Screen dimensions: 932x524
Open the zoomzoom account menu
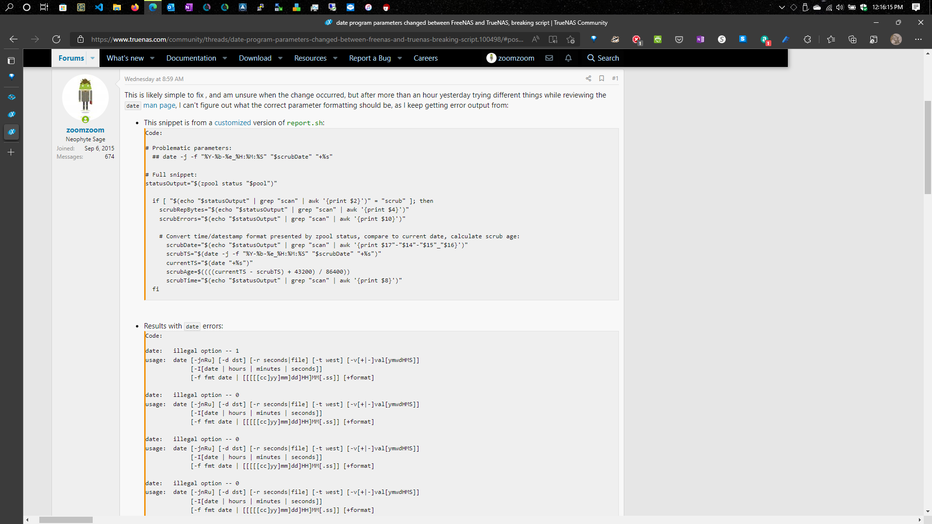click(x=510, y=58)
